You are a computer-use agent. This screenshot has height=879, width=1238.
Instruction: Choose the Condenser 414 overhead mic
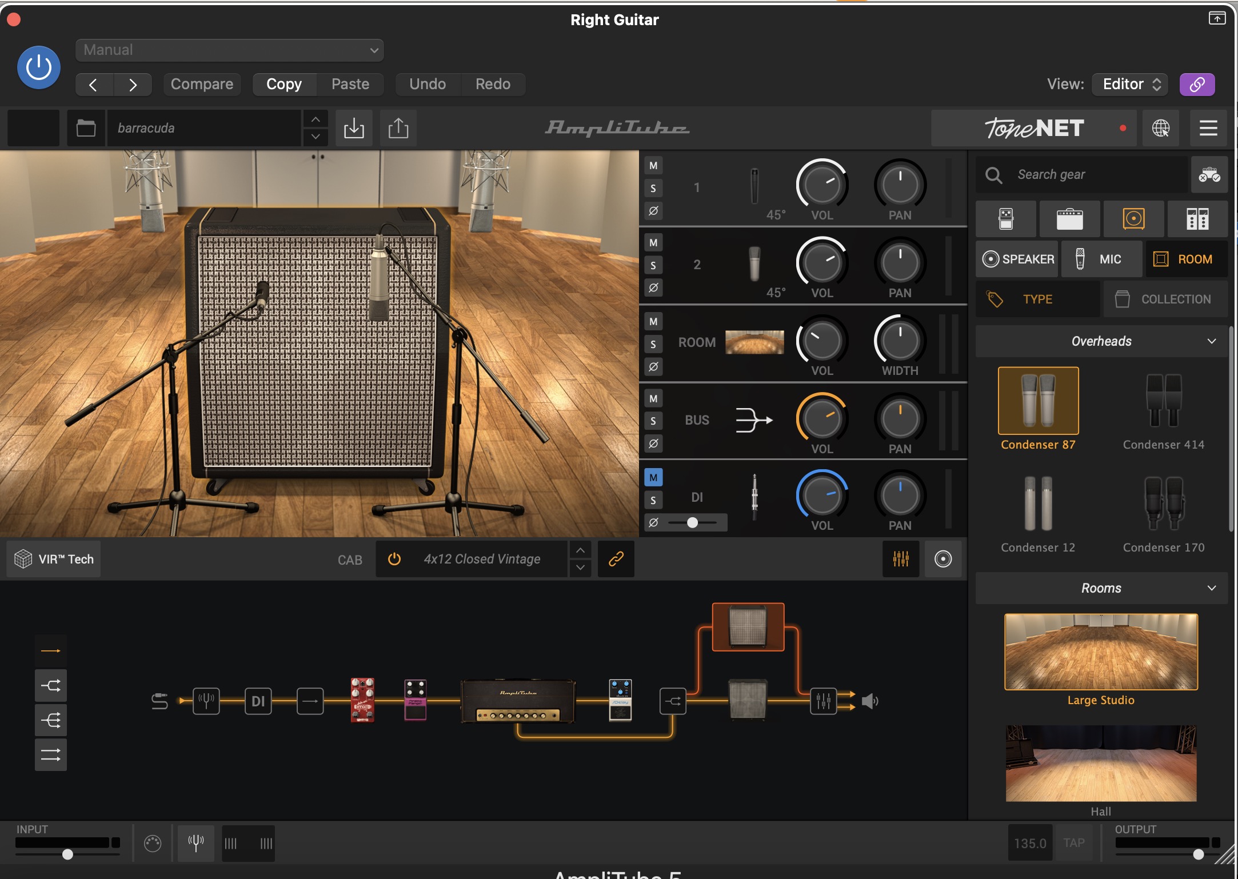coord(1163,409)
